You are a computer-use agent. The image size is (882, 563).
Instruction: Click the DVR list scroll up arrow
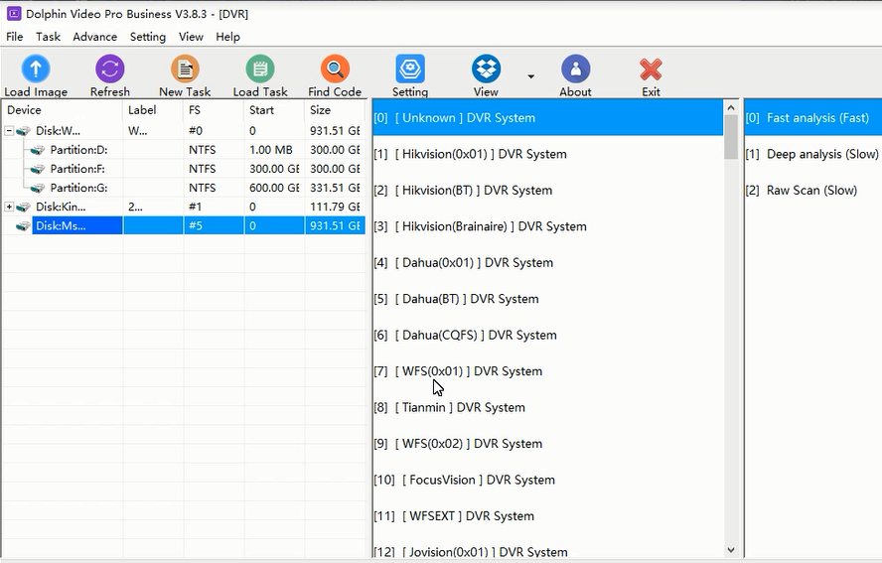[731, 107]
